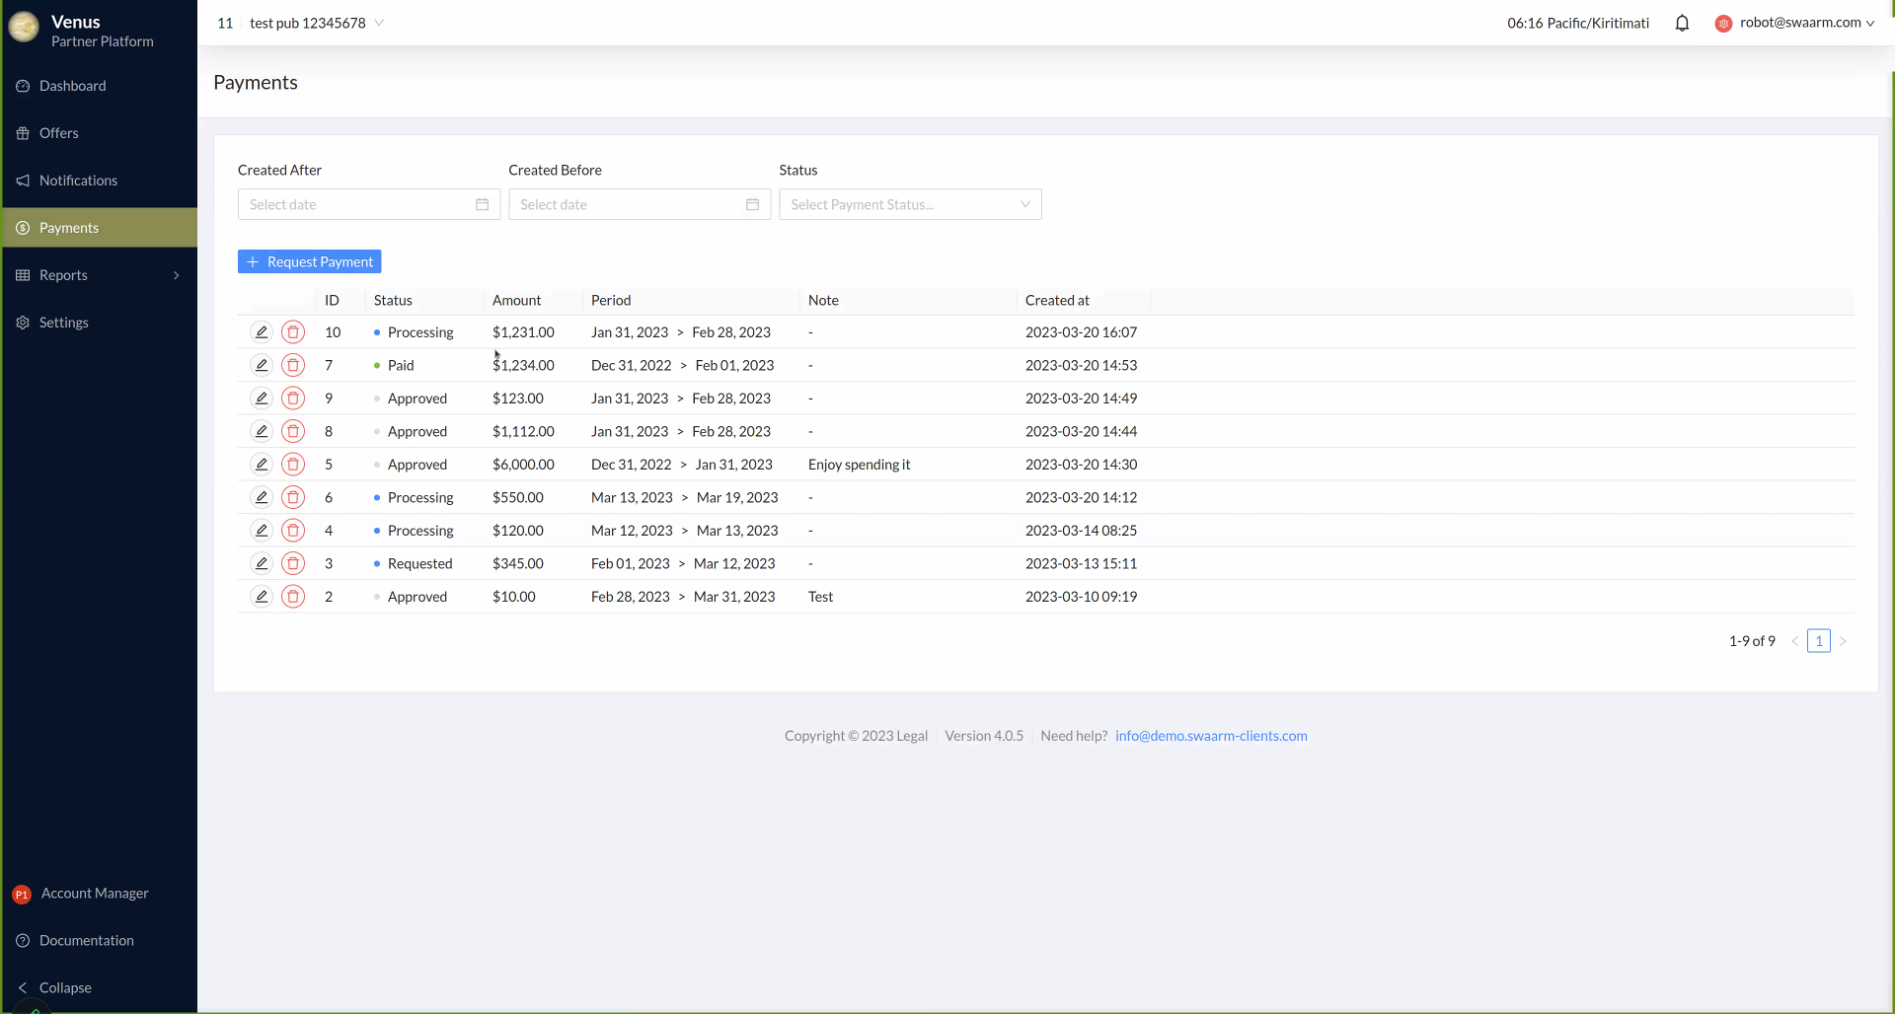1895x1014 pixels.
Task: Go to Dashboard in sidebar
Action: [x=72, y=86]
